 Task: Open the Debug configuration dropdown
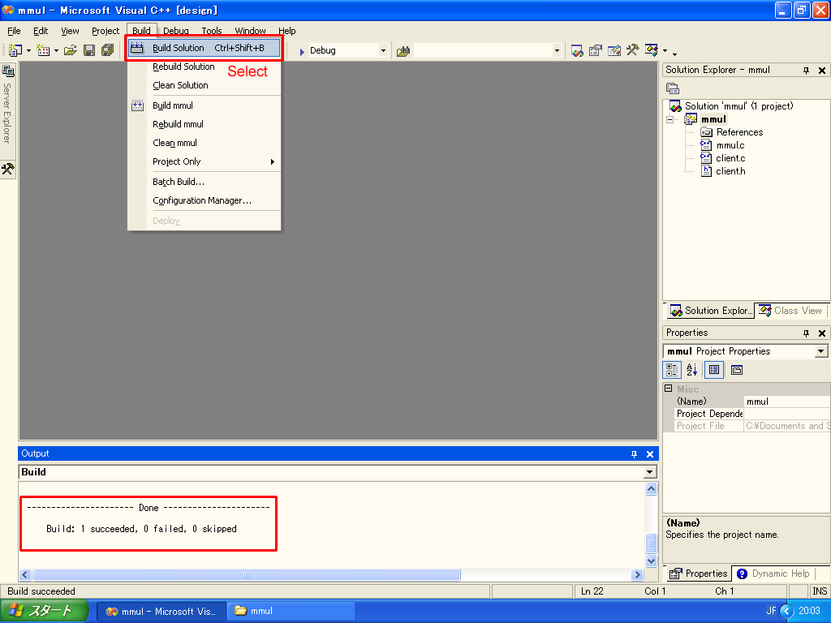pyautogui.click(x=383, y=51)
